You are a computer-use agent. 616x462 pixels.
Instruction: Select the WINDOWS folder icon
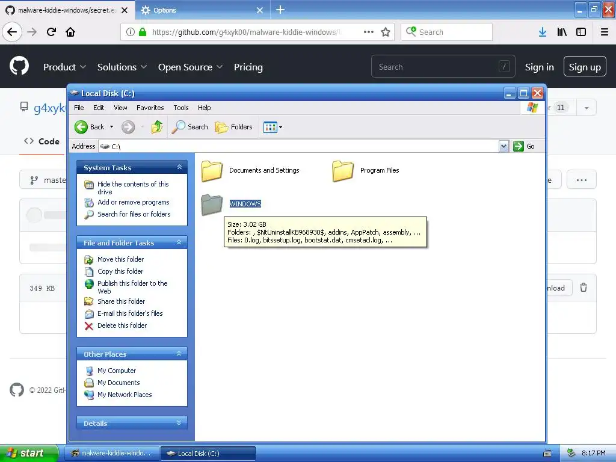point(212,205)
